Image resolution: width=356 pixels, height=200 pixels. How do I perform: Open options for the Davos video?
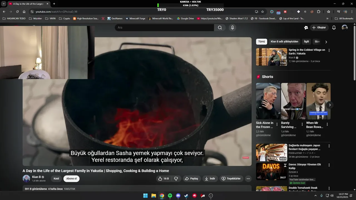click(329, 165)
